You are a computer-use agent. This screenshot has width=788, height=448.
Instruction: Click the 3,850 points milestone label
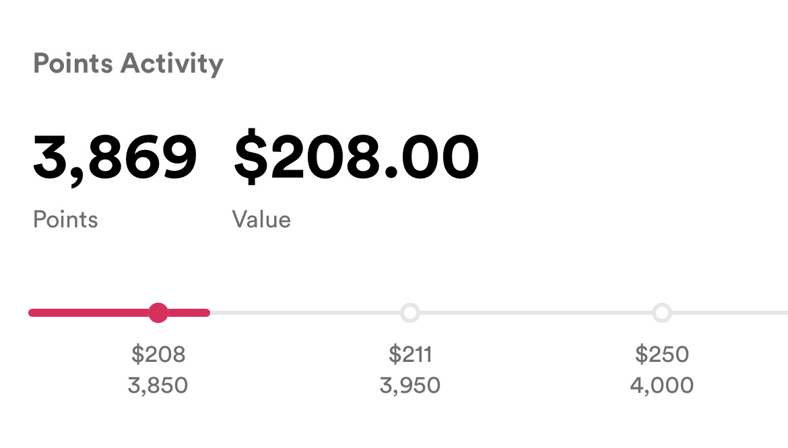[x=158, y=386]
